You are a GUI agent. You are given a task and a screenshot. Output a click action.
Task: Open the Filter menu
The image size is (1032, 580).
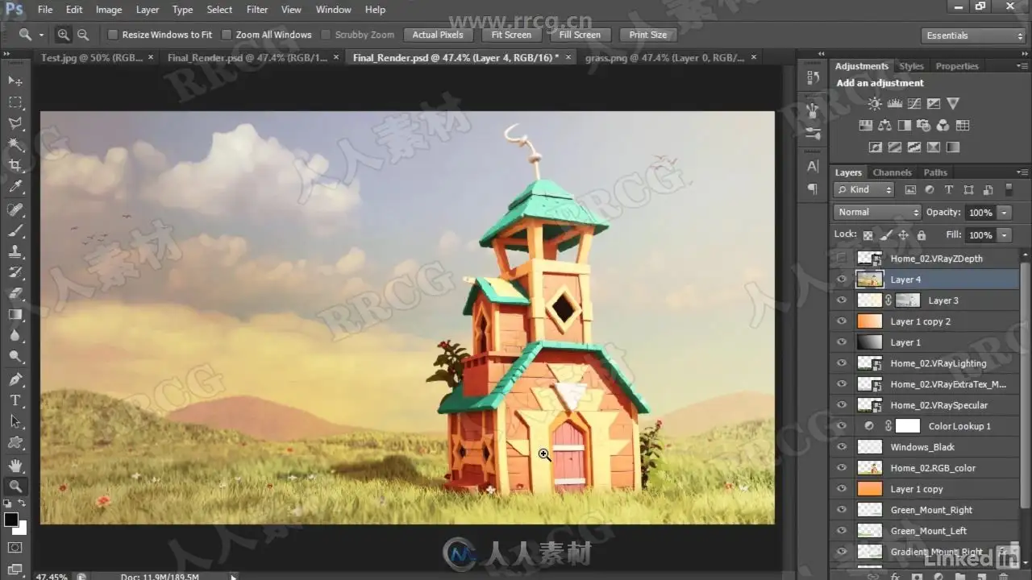[257, 10]
